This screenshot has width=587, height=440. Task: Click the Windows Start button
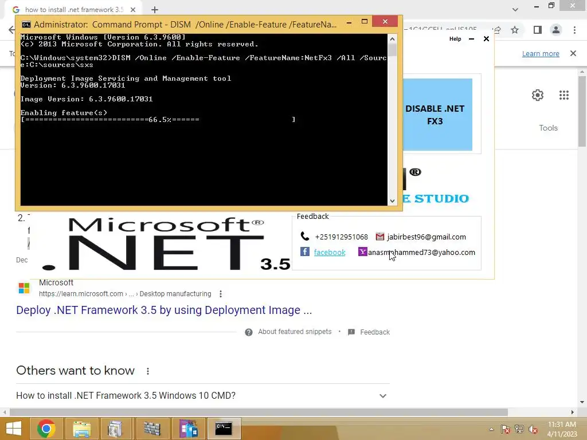(x=14, y=429)
